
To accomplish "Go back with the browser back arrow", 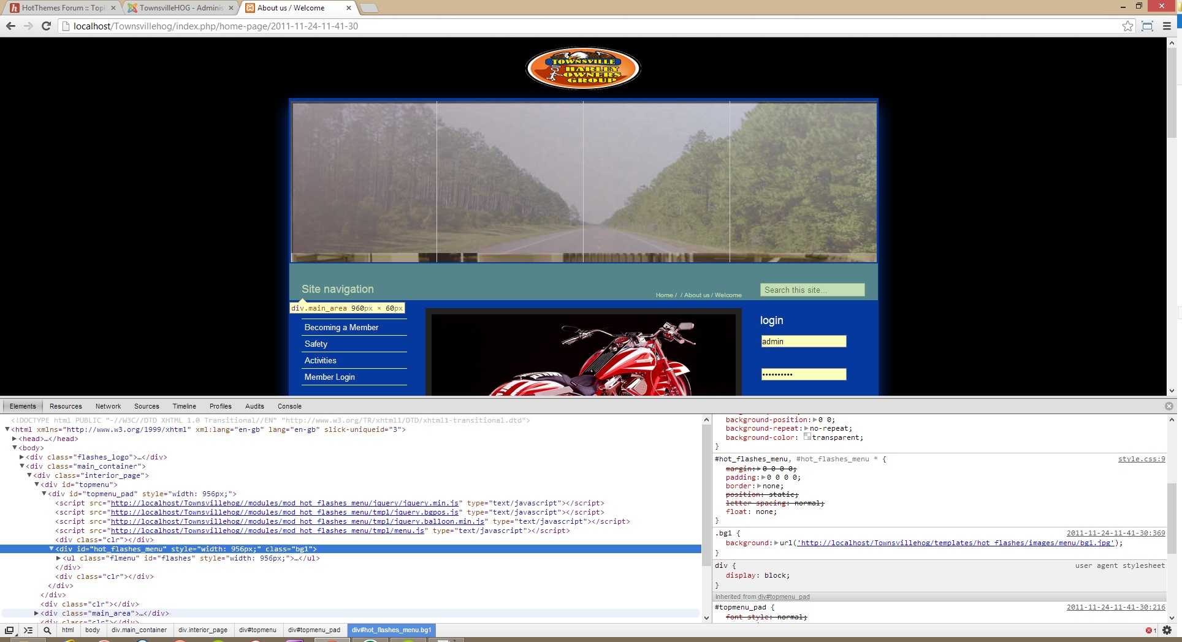I will point(10,26).
